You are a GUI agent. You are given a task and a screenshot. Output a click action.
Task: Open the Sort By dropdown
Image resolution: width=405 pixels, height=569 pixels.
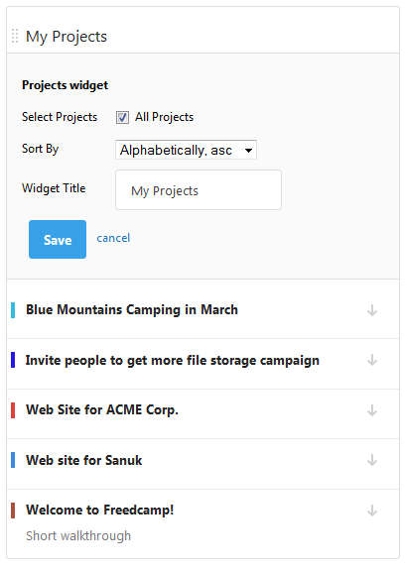pos(186,150)
